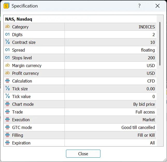Image resolution: width=167 pixels, height=162 pixels.
Task: Select the GTC mode label
Action: 22,128
